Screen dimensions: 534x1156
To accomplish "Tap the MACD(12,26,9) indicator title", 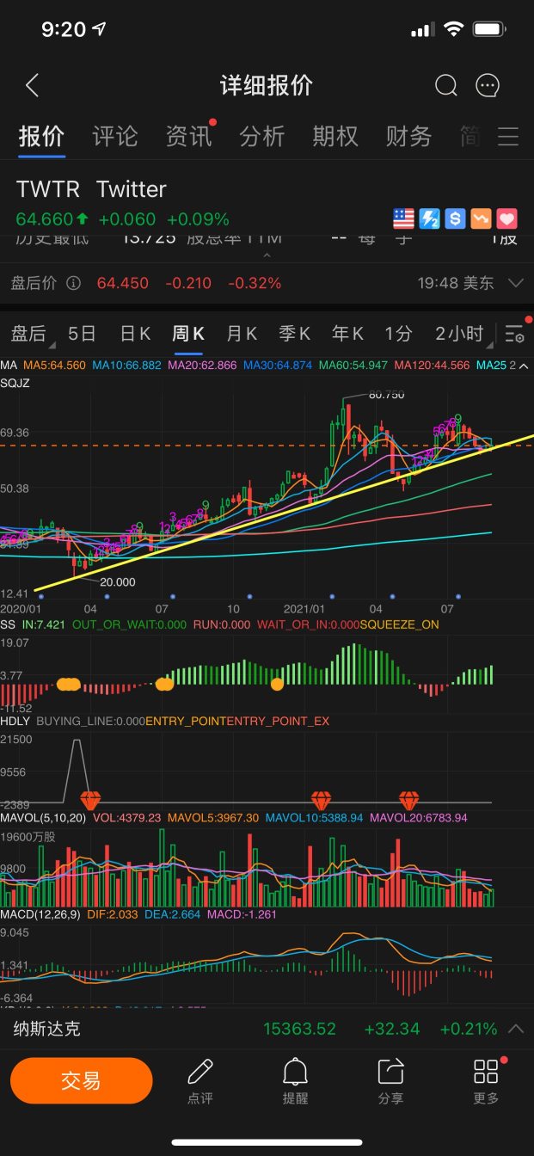I will point(40,914).
